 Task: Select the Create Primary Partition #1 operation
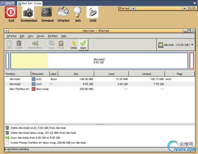pos(48,143)
